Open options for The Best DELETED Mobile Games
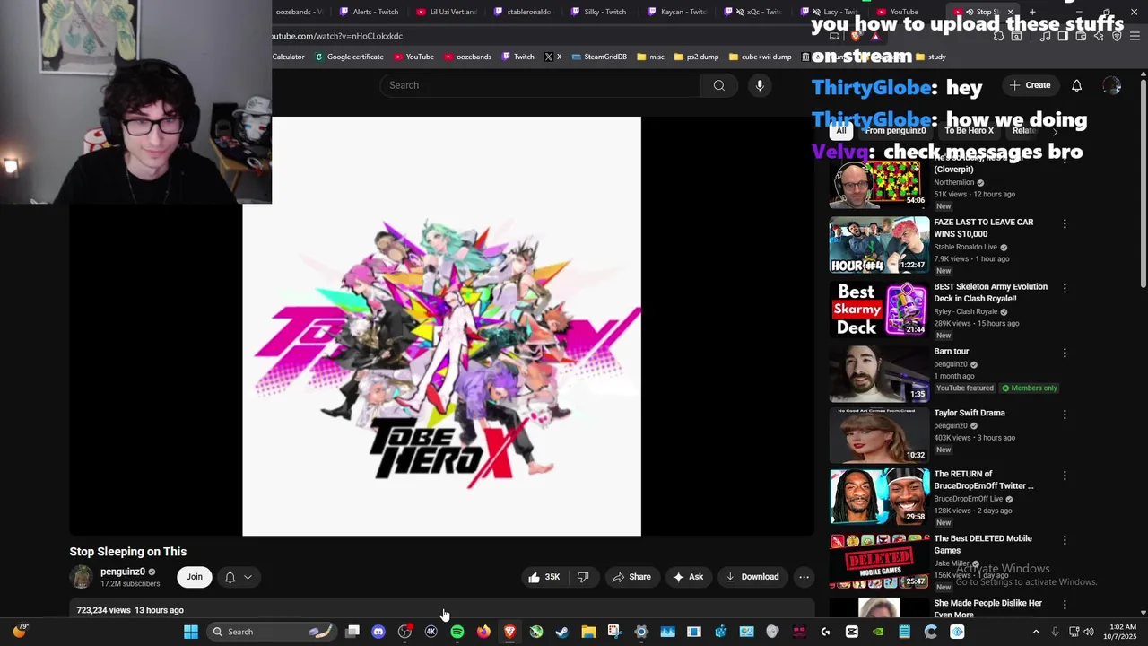Viewport: 1148px width, 646px height. point(1065,540)
